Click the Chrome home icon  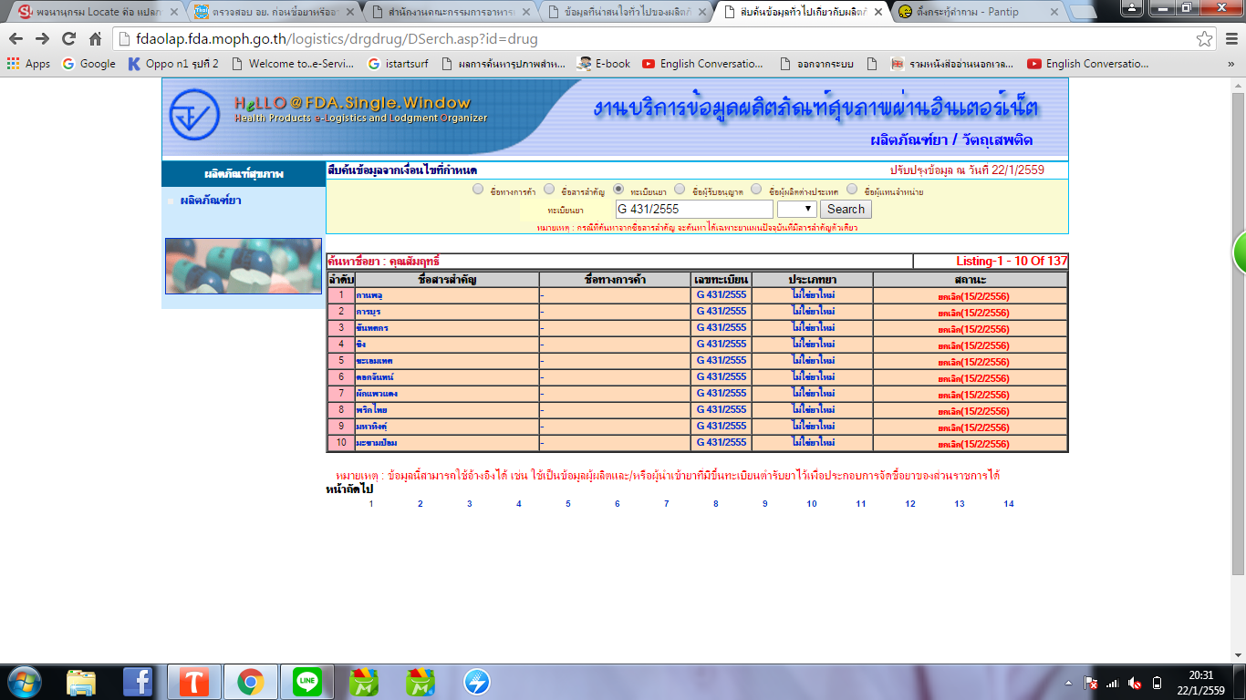click(95, 39)
